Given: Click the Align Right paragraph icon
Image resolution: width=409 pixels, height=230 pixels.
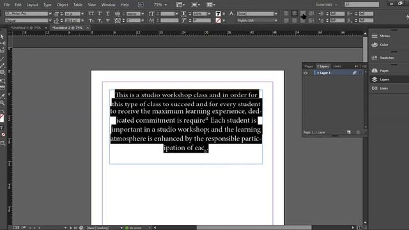Looking at the screenshot, I should pyautogui.click(x=302, y=13).
